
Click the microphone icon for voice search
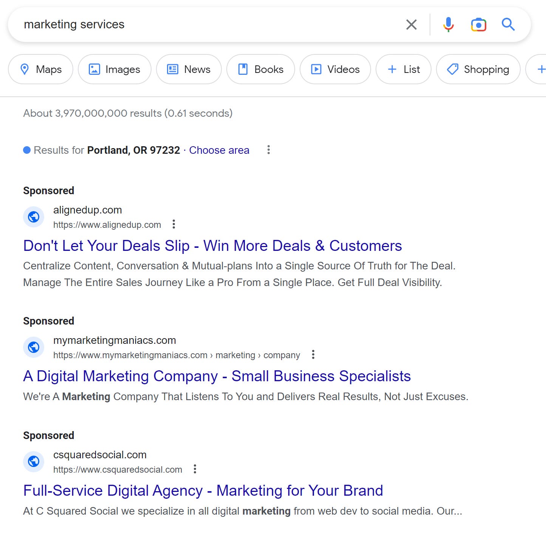[x=448, y=24]
